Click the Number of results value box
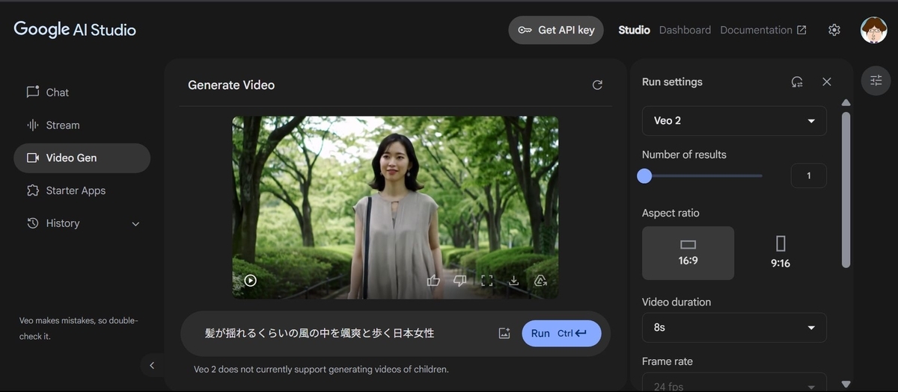898x392 pixels. tap(809, 175)
